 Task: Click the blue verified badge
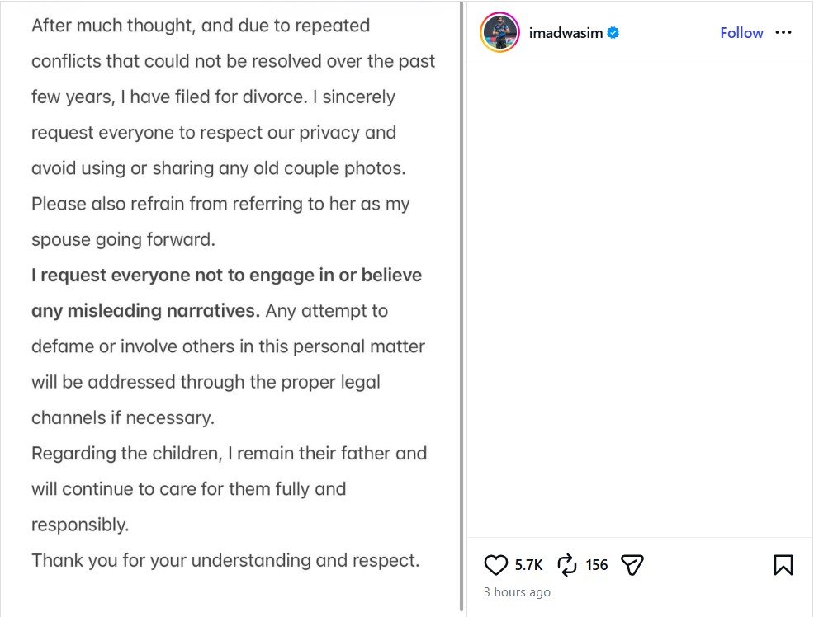[613, 33]
